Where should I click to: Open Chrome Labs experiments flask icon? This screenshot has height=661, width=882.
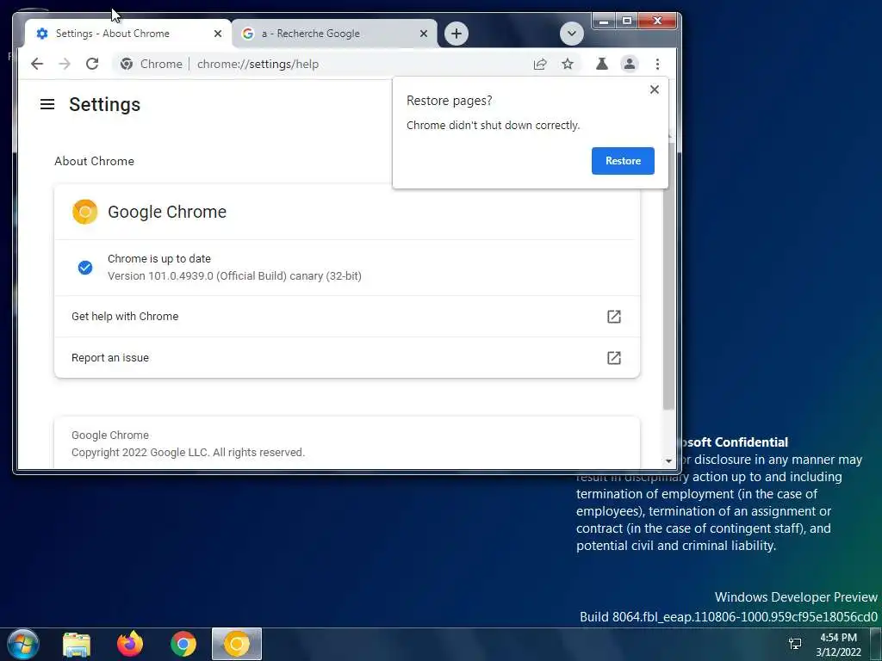(602, 64)
